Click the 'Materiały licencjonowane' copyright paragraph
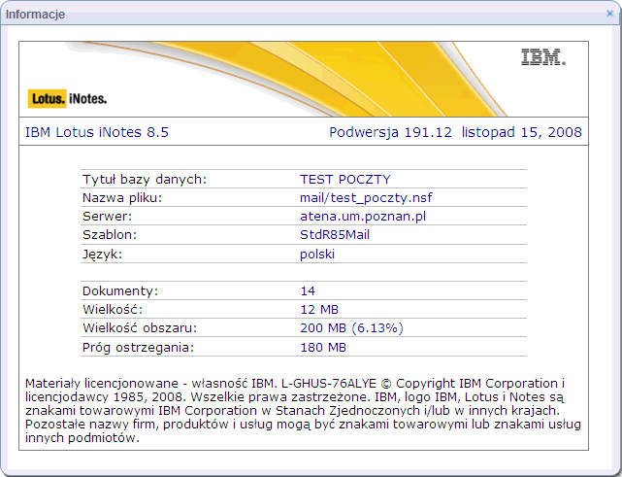Image resolution: width=622 pixels, height=477 pixels. (303, 411)
